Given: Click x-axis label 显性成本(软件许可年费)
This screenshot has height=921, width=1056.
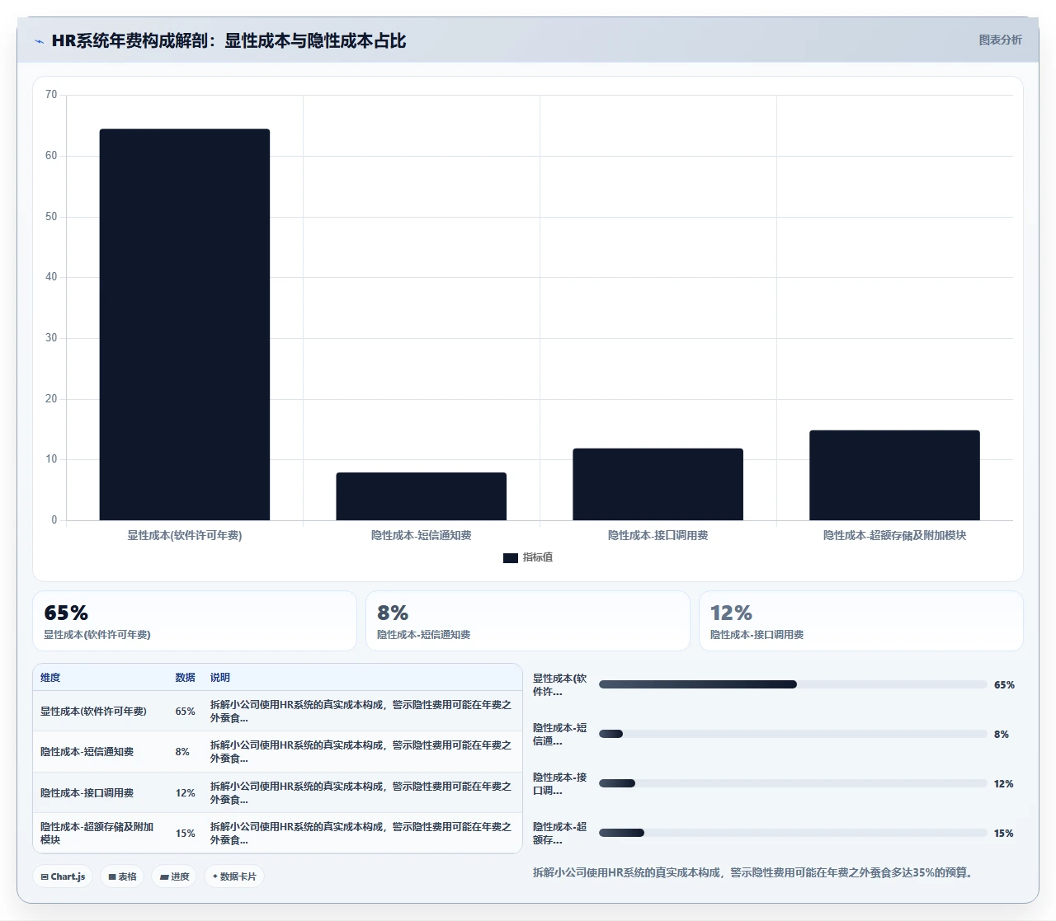Looking at the screenshot, I should (x=185, y=535).
